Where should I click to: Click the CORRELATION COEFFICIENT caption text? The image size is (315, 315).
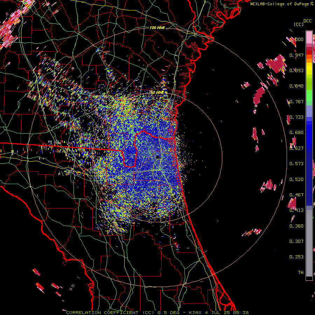click(102, 313)
